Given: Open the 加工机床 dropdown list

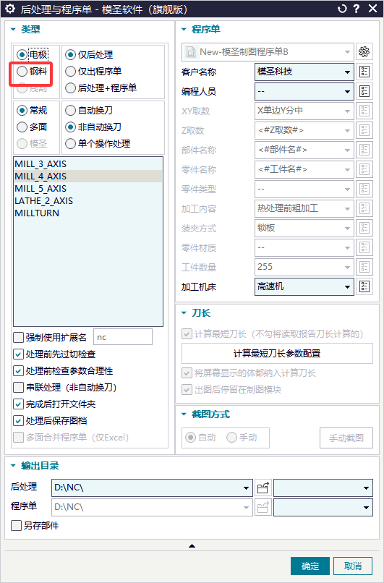Looking at the screenshot, I should tap(347, 287).
